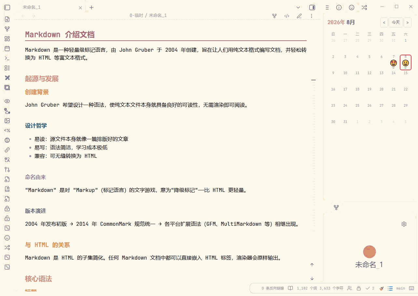Navigate back with the left arrow
This screenshot has height=296, width=418.
tap(23, 16)
